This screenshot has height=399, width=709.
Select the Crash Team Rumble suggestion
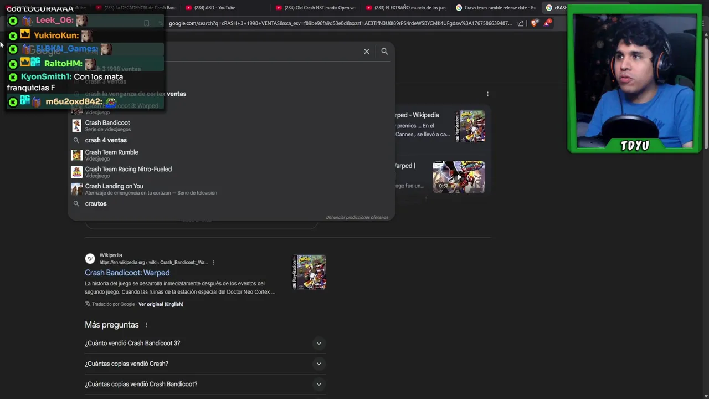coord(232,155)
